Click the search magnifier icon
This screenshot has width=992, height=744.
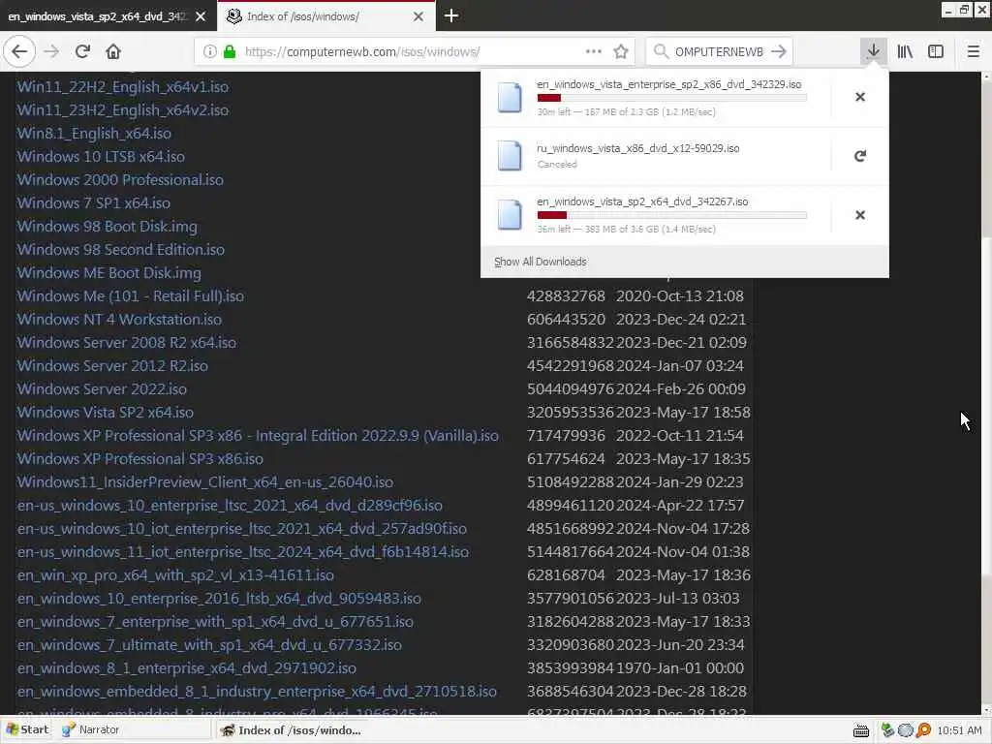(x=661, y=52)
